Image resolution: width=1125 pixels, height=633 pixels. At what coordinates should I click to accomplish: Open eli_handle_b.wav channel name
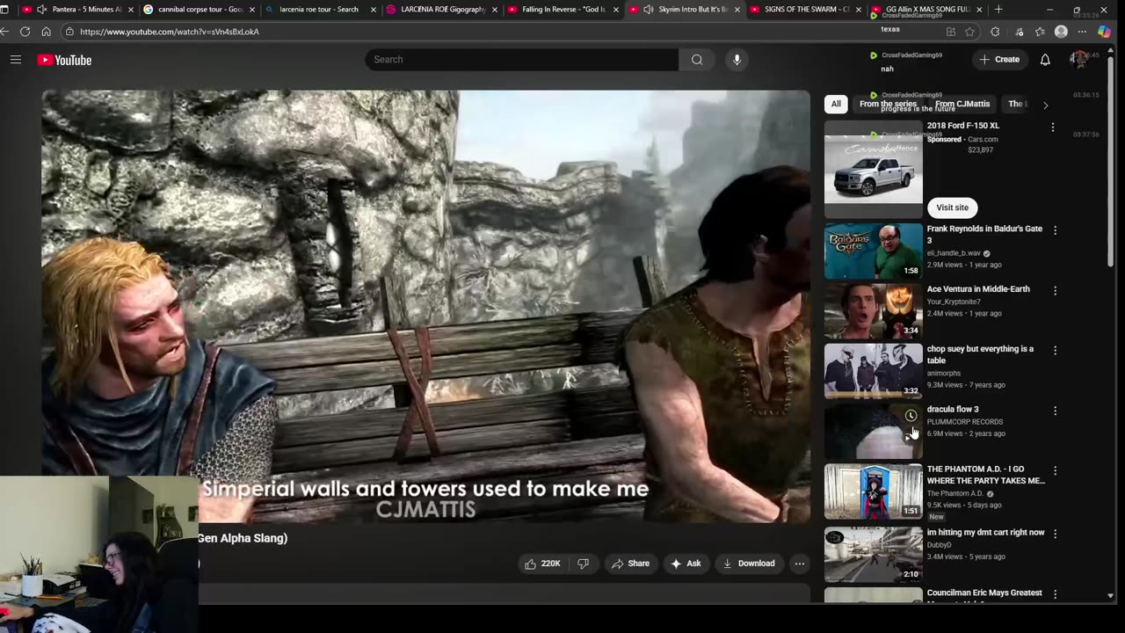point(953,253)
